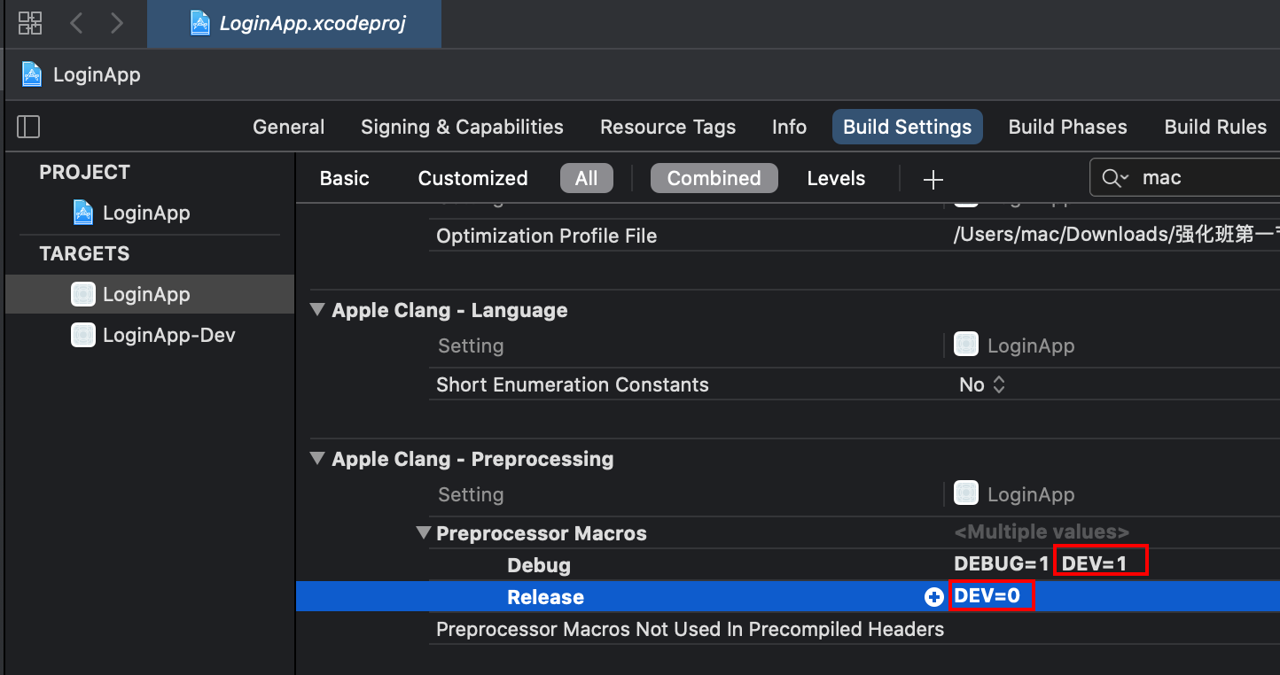Open Short Enumeration Constants No popup
Image resolution: width=1280 pixels, height=675 pixels.
(x=982, y=384)
